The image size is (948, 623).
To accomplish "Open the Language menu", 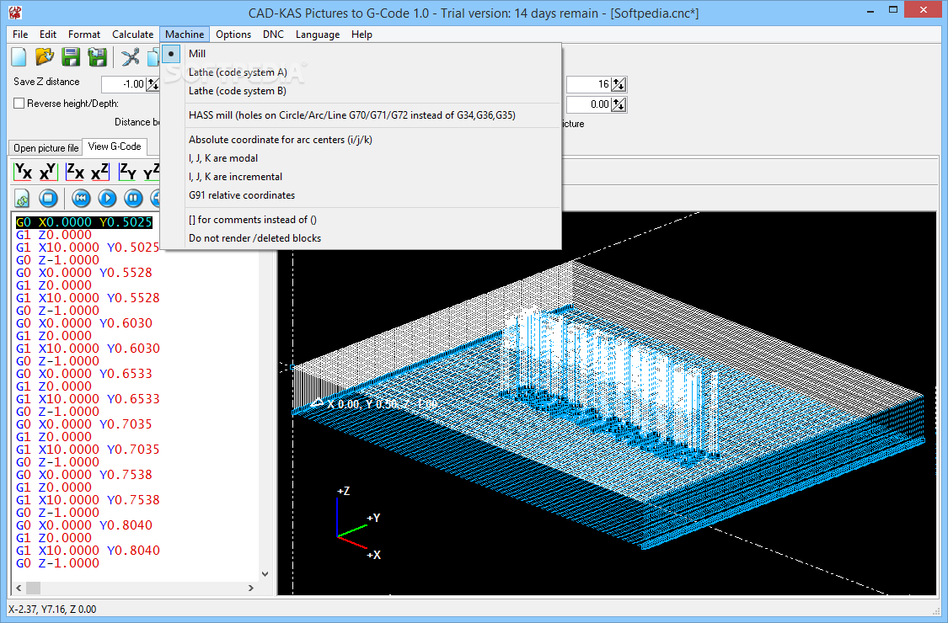I will point(318,35).
